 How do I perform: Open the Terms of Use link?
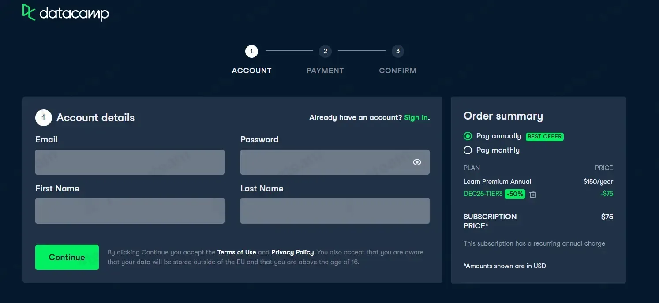click(236, 252)
